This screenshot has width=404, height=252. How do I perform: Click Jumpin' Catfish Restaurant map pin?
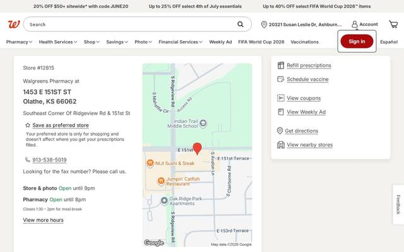[161, 181]
